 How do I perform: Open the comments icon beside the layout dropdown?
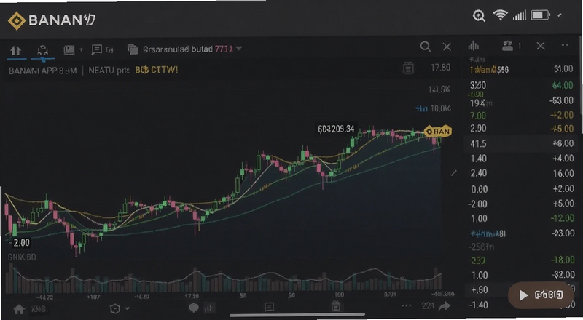pyautogui.click(x=97, y=49)
